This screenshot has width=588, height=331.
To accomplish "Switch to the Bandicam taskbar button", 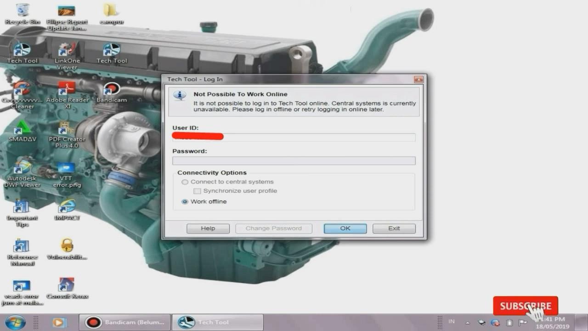I will pos(124,322).
